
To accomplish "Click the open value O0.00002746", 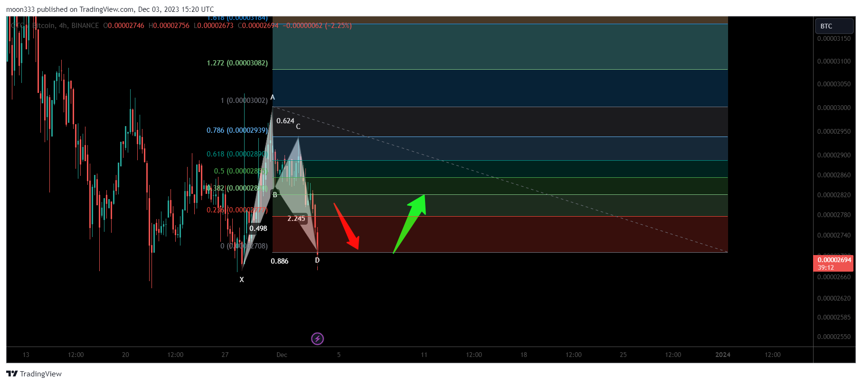I will coord(123,26).
